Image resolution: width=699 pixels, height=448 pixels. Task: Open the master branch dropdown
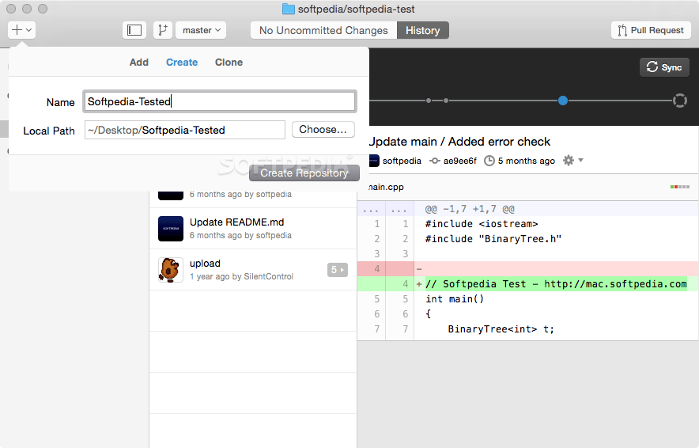point(201,30)
